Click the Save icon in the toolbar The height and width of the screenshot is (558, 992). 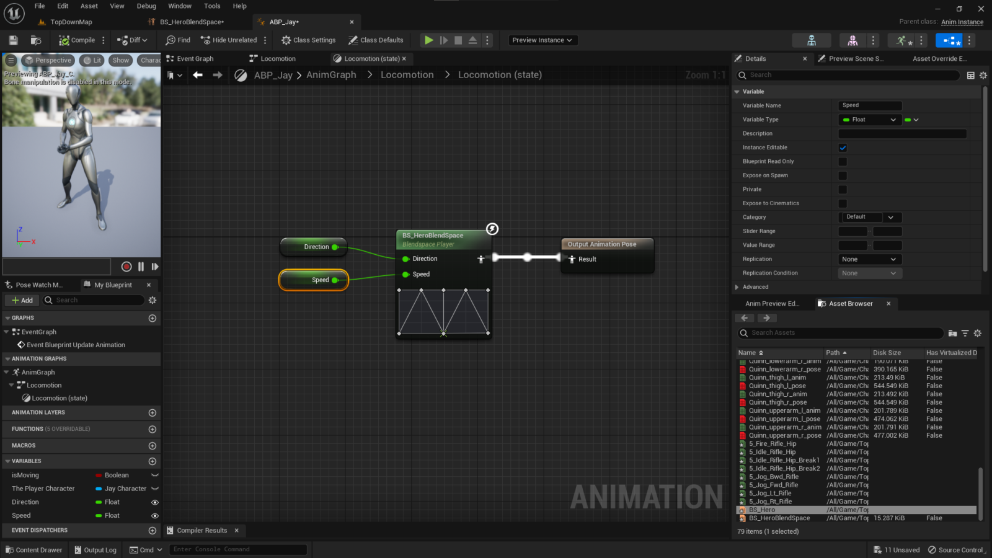point(12,40)
